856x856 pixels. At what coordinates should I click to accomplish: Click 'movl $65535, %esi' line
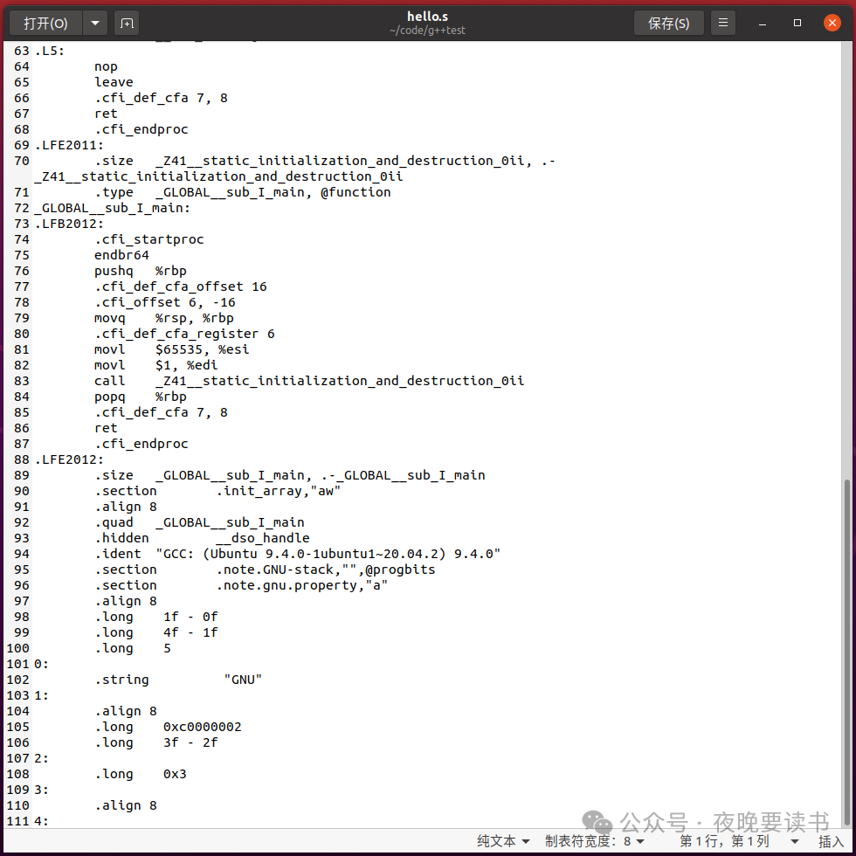click(x=172, y=349)
